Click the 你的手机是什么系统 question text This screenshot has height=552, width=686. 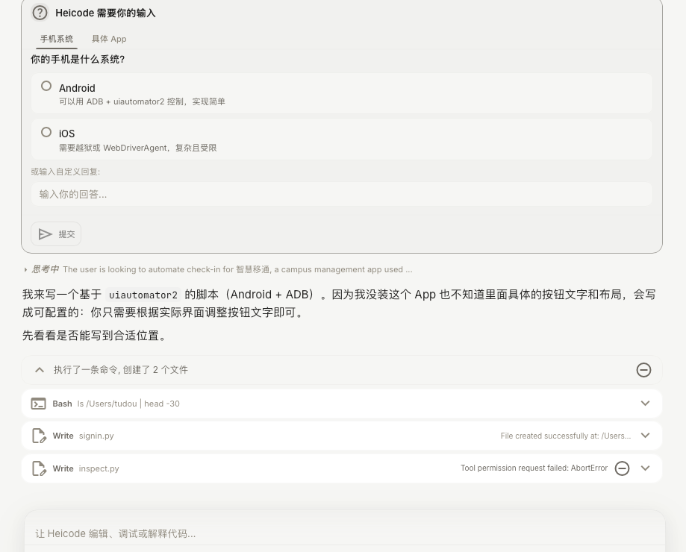point(78,60)
